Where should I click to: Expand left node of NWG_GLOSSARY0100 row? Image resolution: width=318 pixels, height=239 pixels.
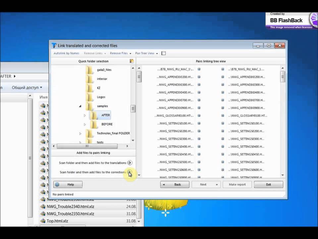coord(199,116)
